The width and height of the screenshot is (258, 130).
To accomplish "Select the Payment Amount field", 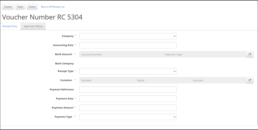I will tap(128, 108).
